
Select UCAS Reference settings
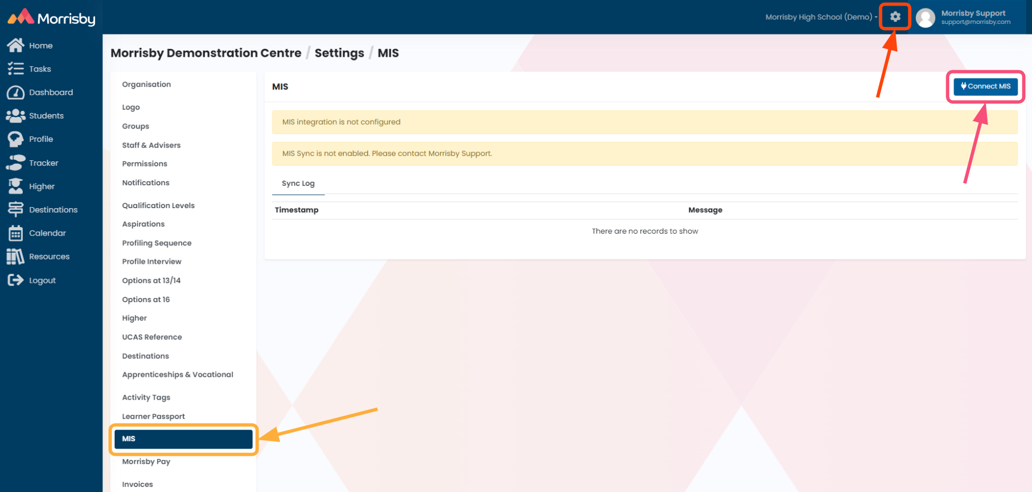point(152,337)
